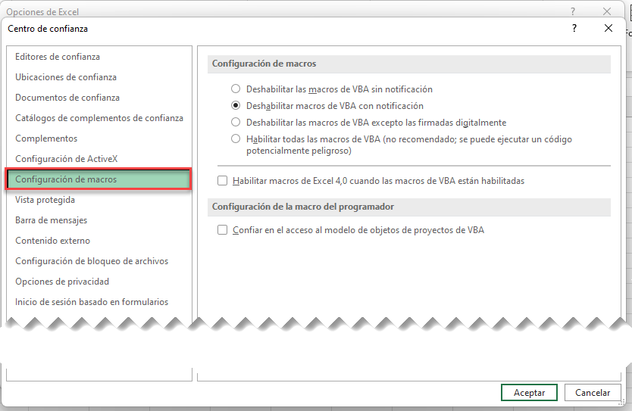Open Editores de confianza section
The image size is (632, 411).
pyautogui.click(x=99, y=57)
